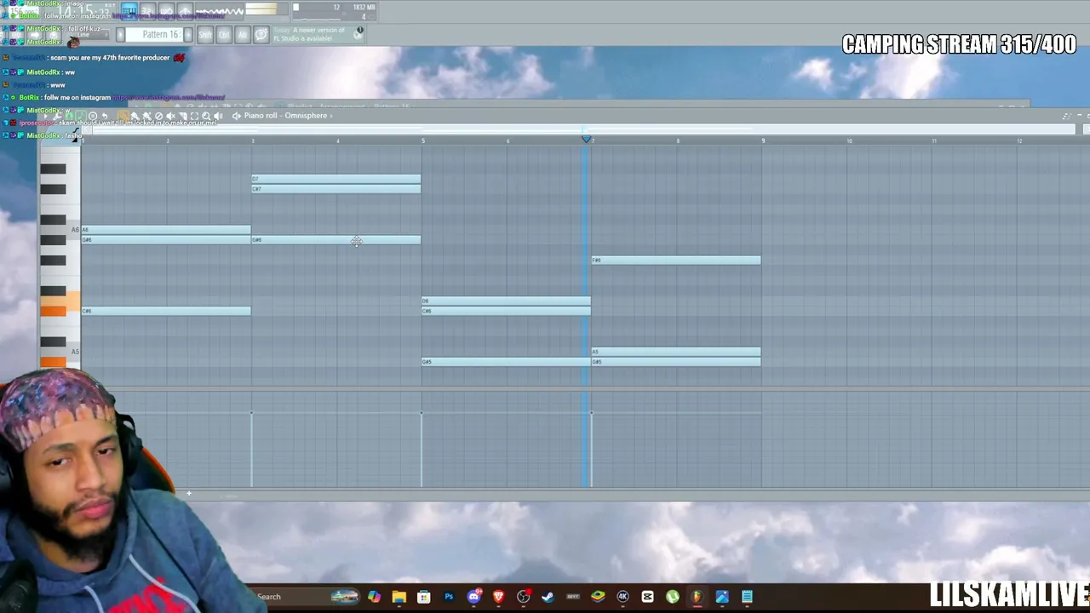Viewport: 1090px width, 613px height.
Task: Click the playhead marker on the timeline
Action: (586, 139)
